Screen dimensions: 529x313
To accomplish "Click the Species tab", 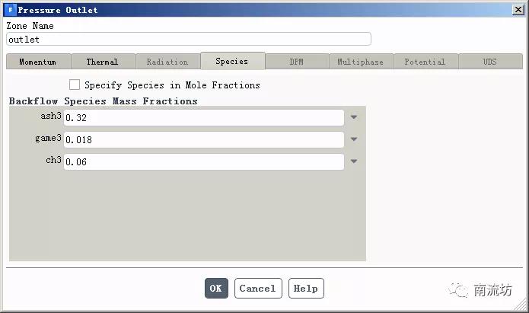I will point(231,61).
